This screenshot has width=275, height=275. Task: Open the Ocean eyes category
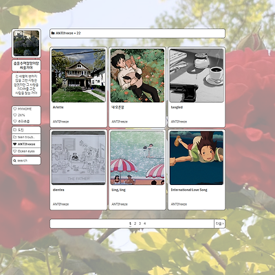coord(26,151)
